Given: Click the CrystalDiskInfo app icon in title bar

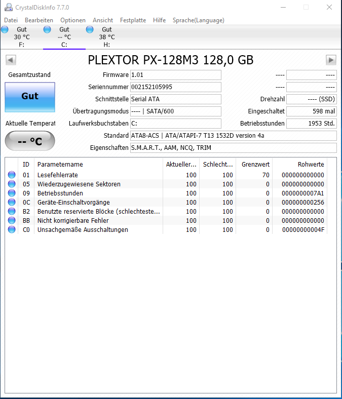Looking at the screenshot, I should (x=9, y=8).
